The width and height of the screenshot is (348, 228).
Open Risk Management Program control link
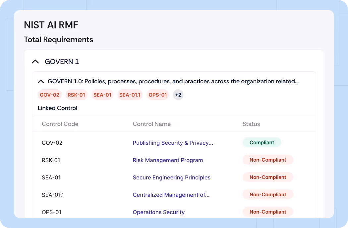pyautogui.click(x=168, y=160)
